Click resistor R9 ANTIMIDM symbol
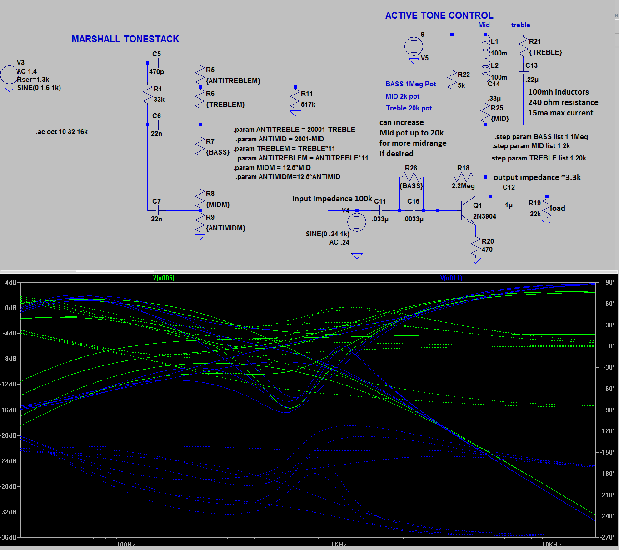 200,222
